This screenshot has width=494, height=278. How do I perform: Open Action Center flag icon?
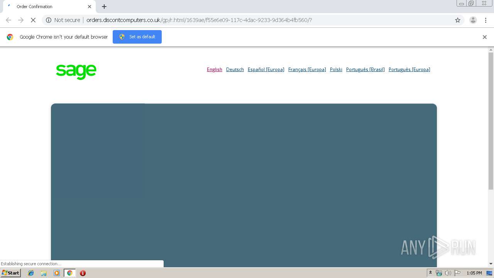click(x=457, y=273)
